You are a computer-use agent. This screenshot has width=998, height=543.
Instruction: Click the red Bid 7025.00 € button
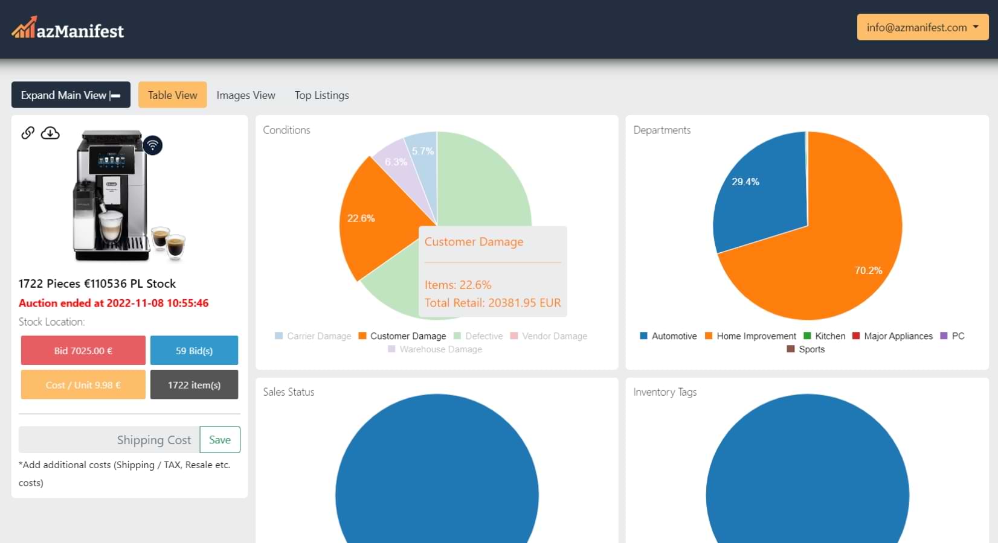[83, 351]
